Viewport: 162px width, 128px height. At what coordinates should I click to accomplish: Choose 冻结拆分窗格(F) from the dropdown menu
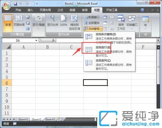(109, 38)
